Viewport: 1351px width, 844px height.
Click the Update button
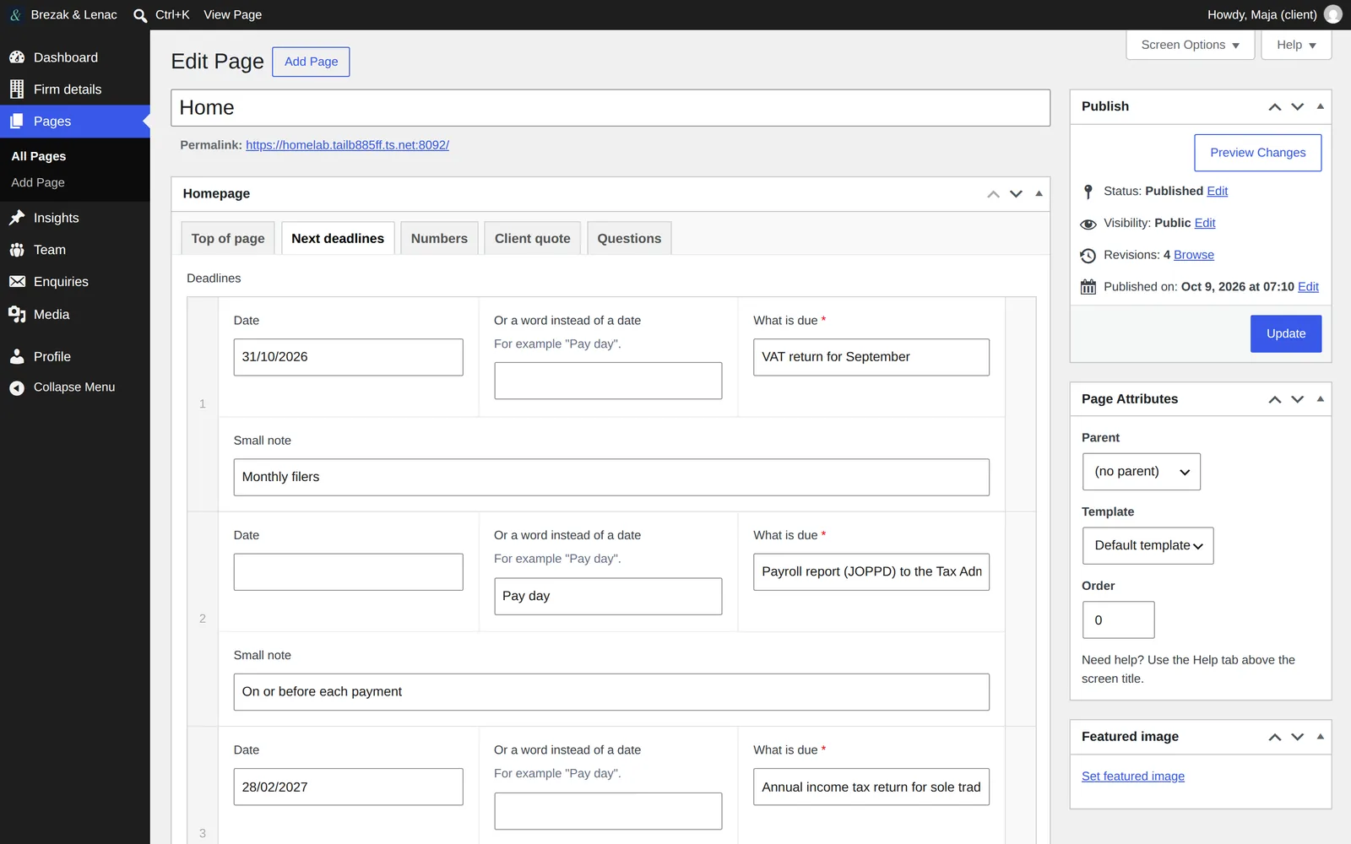click(1285, 333)
